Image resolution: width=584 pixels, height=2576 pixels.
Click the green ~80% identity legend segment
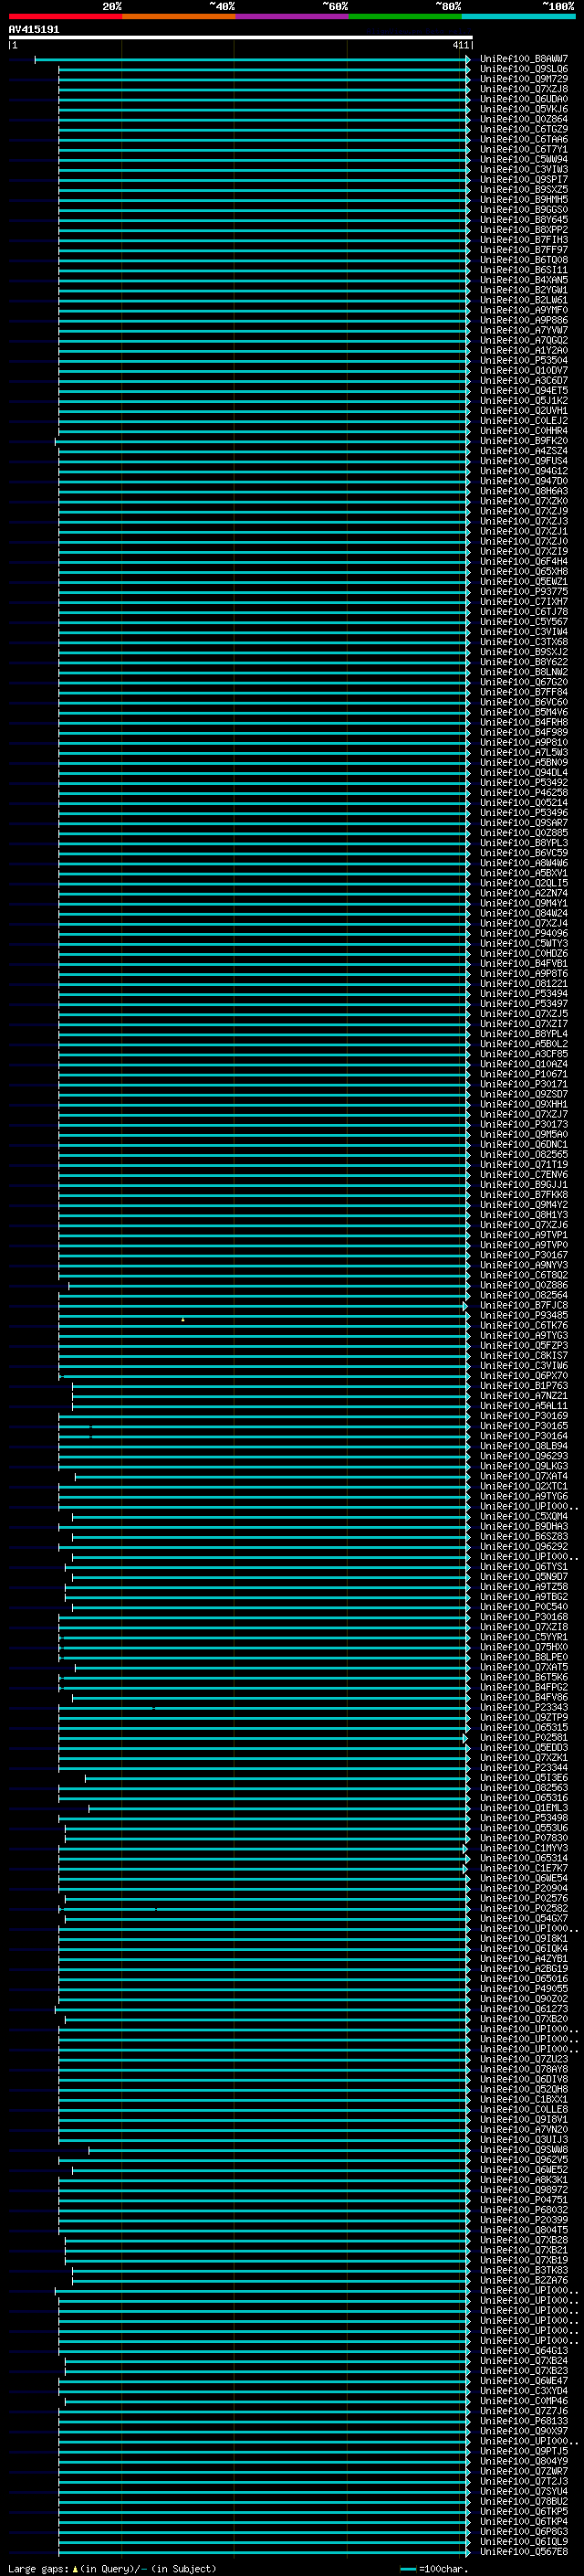pos(405,16)
